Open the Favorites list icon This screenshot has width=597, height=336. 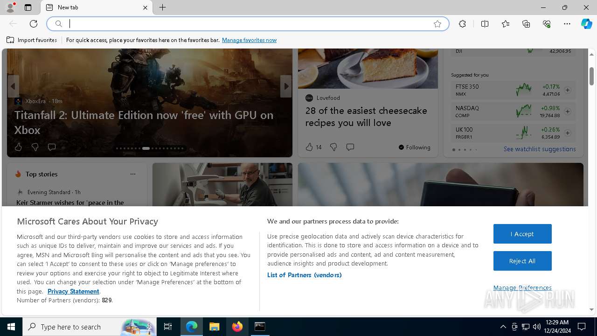pos(506,24)
